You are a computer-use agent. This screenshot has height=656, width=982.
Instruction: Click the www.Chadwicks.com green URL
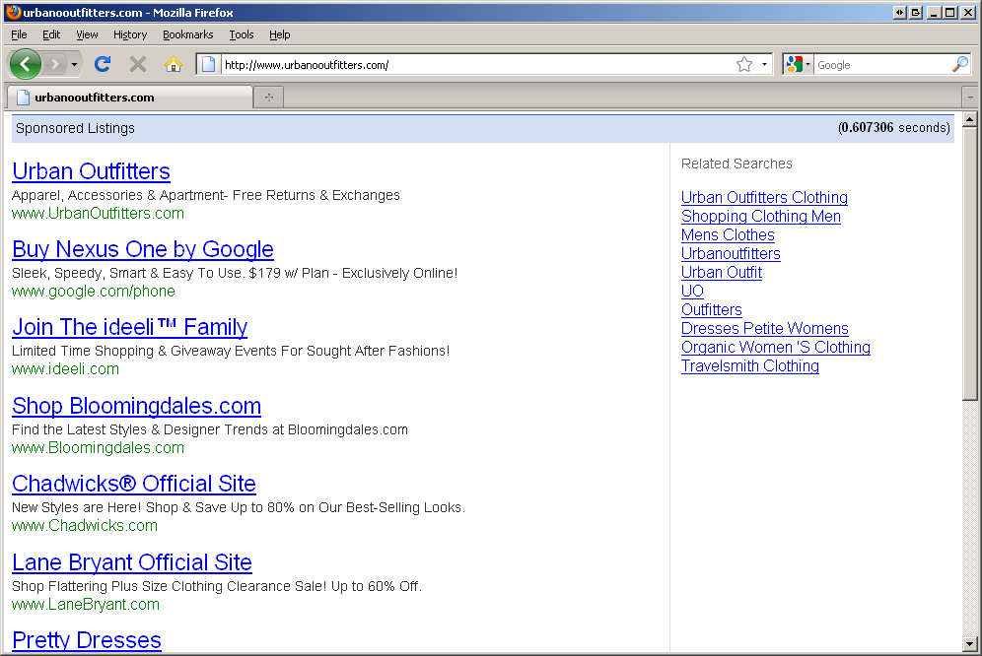coord(85,525)
